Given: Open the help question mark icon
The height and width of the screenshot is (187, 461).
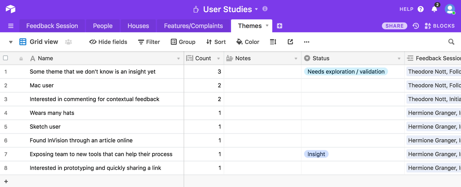Looking at the screenshot, I should coord(421,9).
